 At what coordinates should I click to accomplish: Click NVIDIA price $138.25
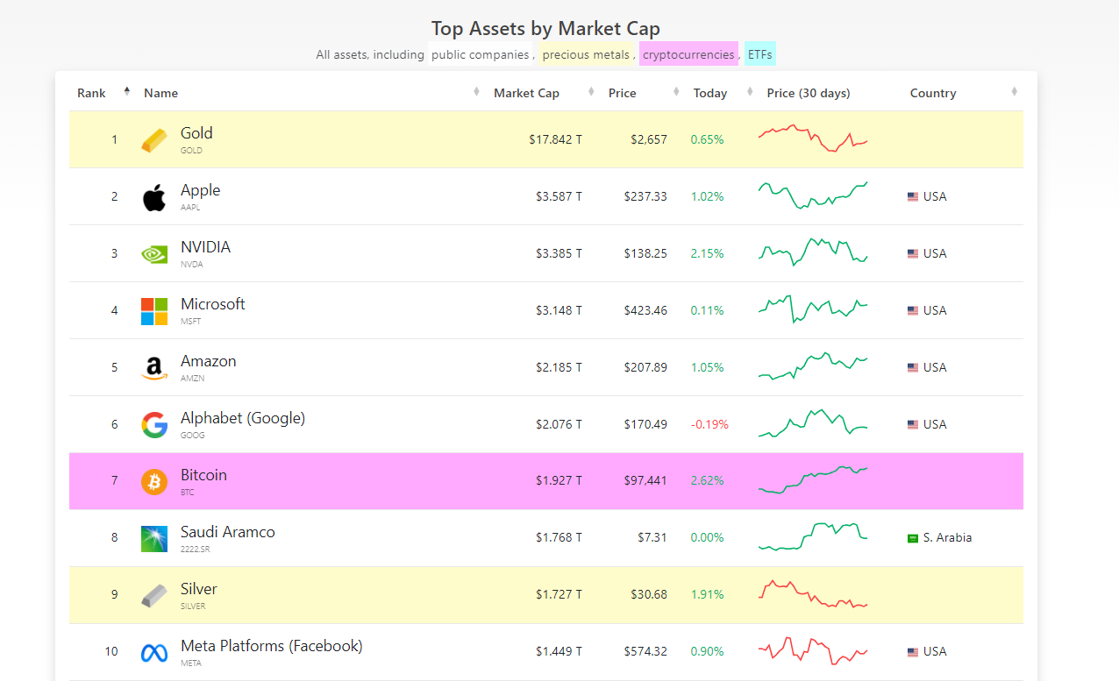[645, 253]
